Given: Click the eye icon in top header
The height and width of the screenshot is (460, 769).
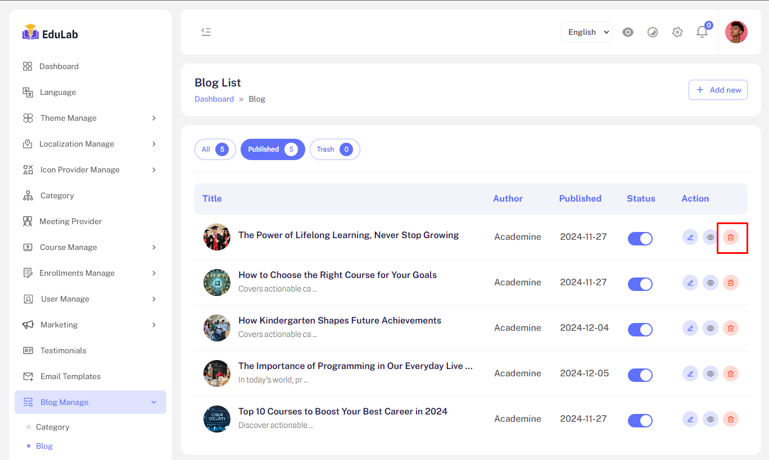Looking at the screenshot, I should pyautogui.click(x=628, y=32).
